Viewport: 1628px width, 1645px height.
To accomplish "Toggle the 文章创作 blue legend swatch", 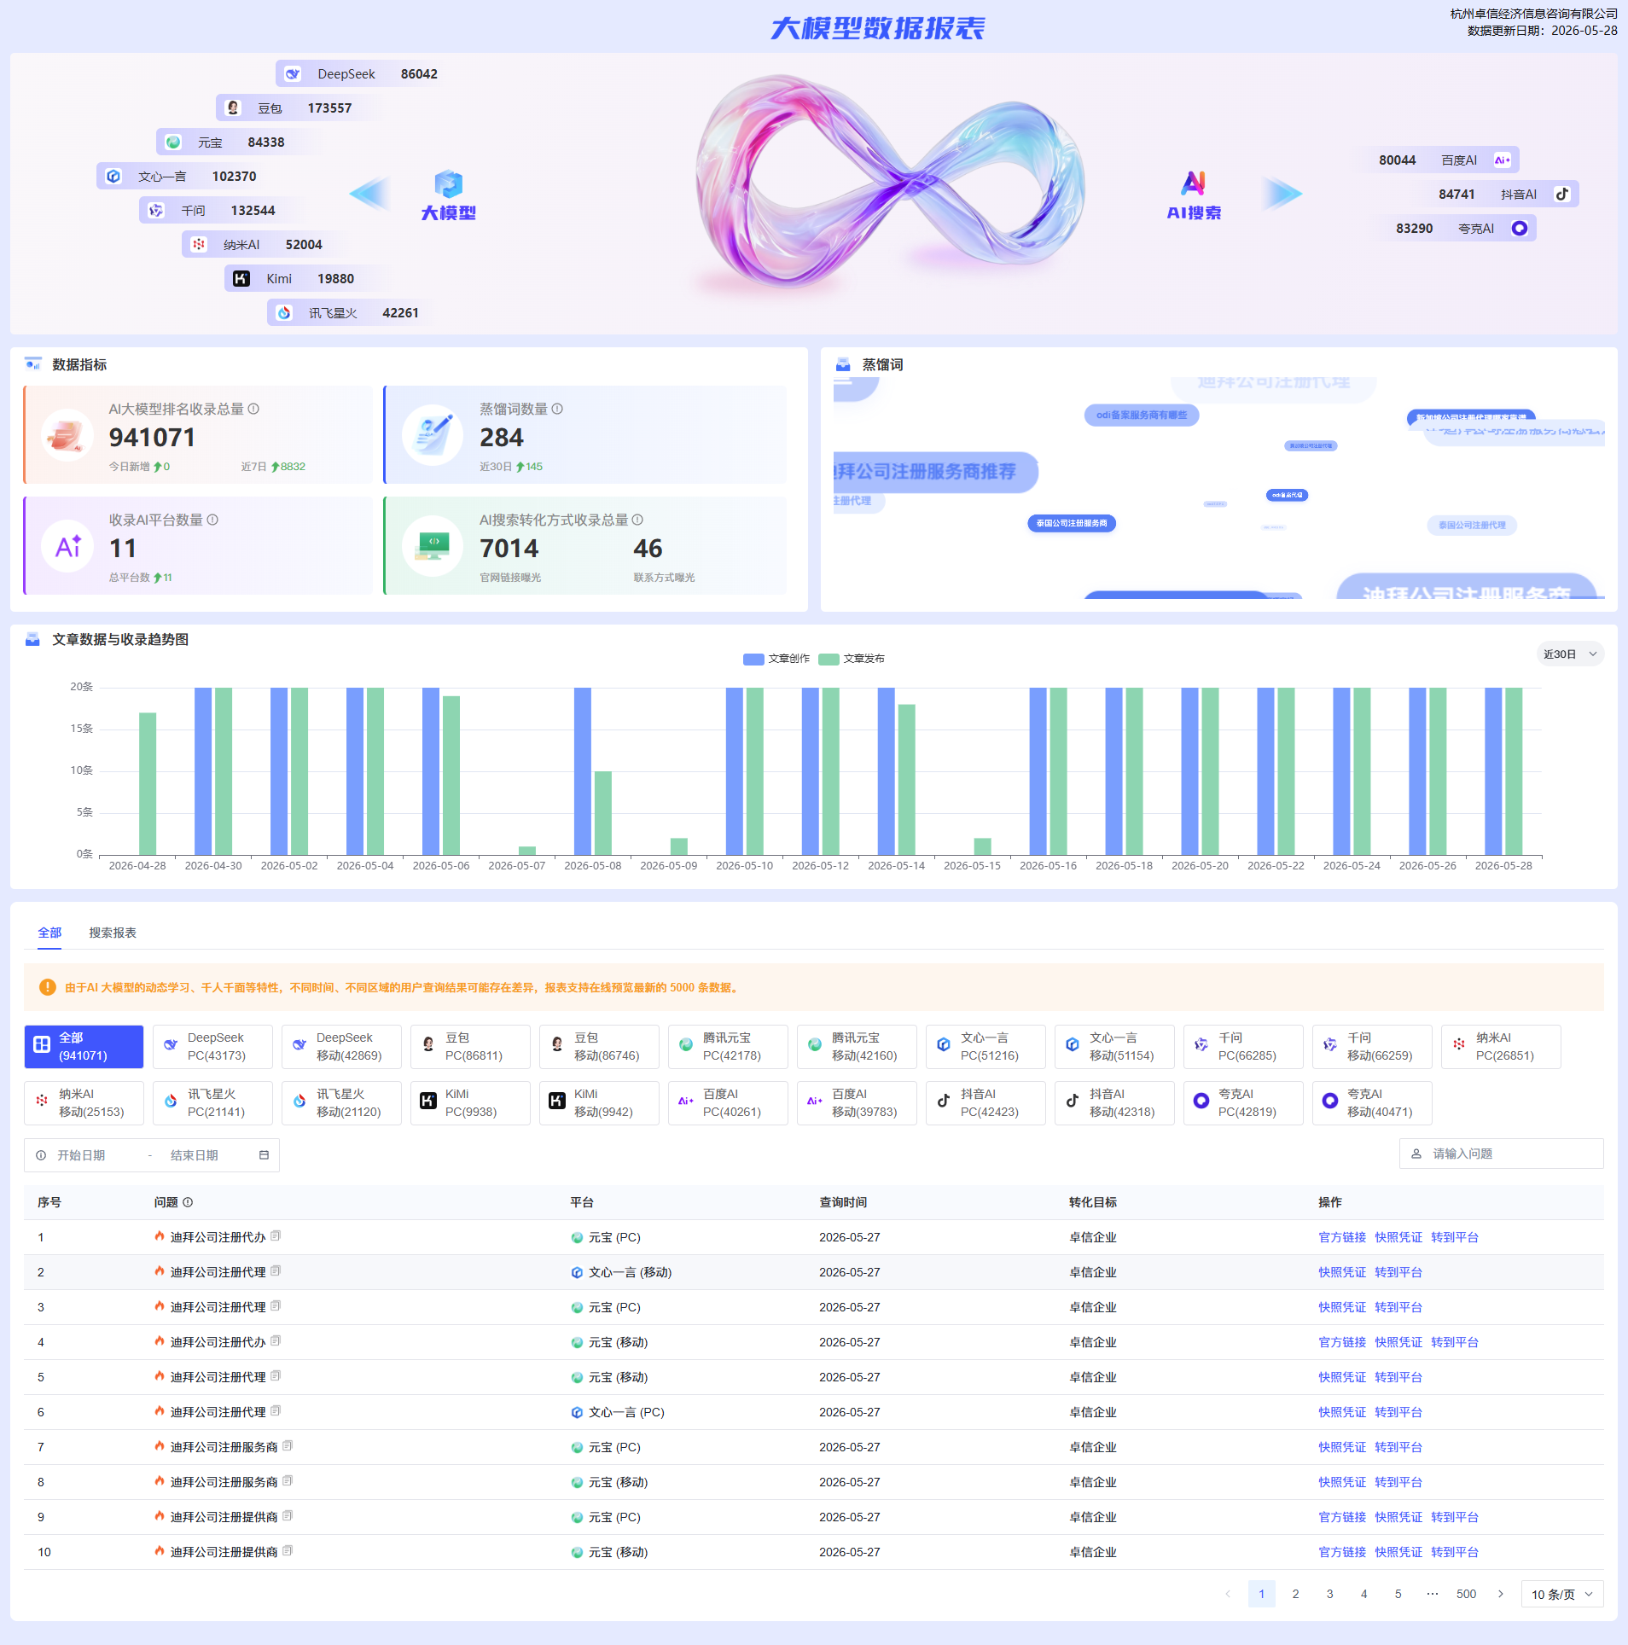I will click(x=753, y=659).
